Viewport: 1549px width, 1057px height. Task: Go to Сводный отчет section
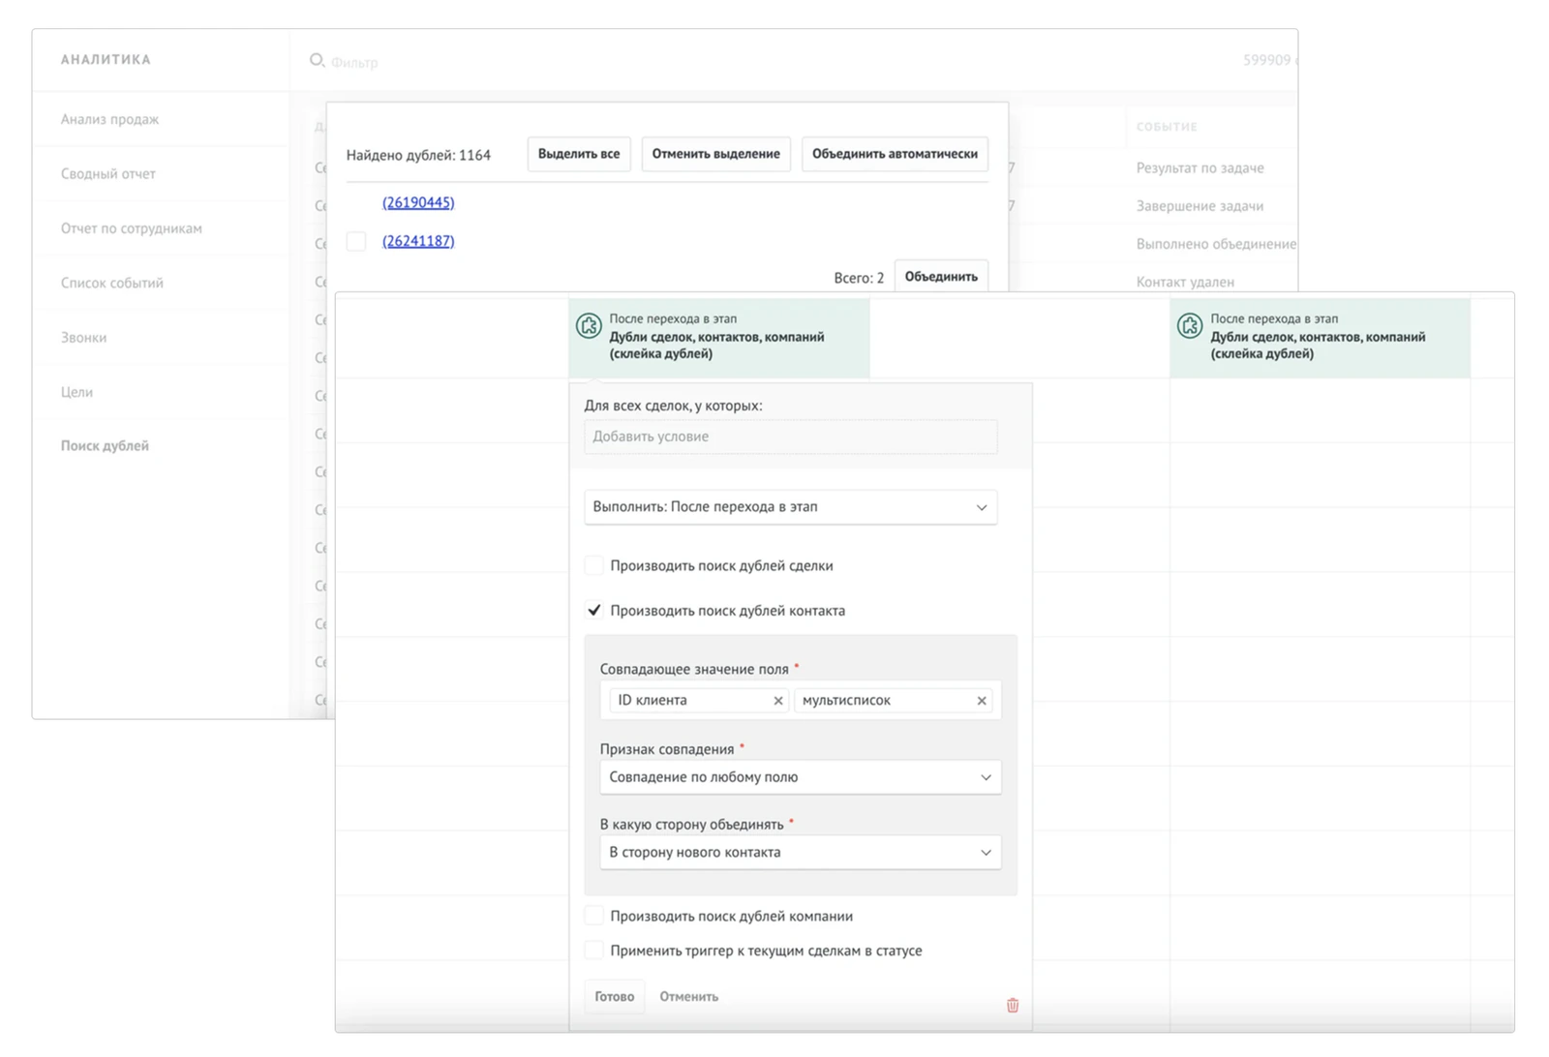point(108,173)
